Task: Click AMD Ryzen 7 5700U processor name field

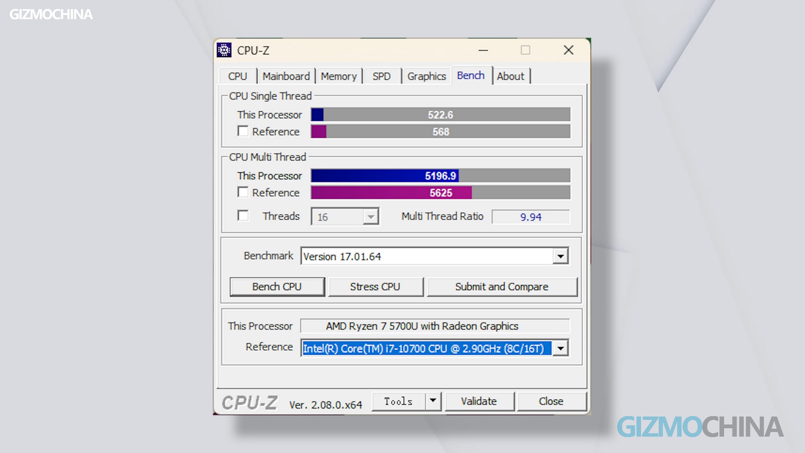Action: pos(435,326)
